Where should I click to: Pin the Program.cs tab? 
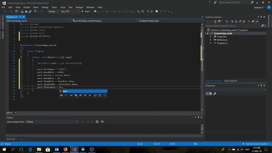[20, 17]
